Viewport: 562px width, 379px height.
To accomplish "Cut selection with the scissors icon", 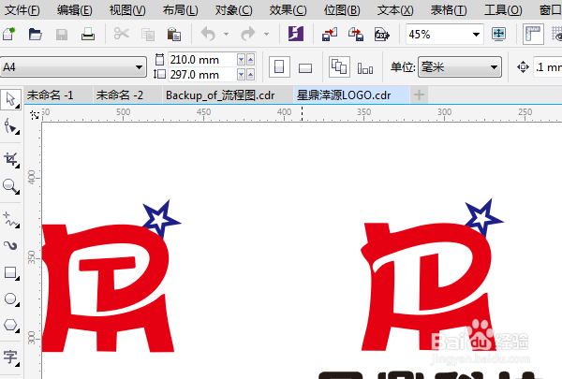I will click(122, 35).
